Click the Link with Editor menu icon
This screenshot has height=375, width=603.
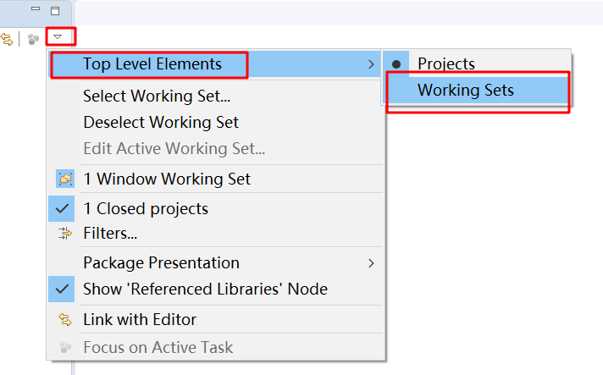click(65, 319)
